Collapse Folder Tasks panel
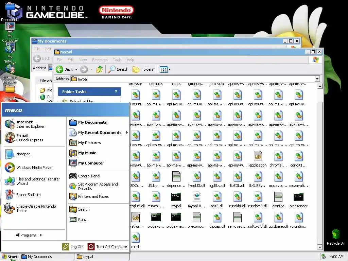Image resolution: width=348 pixels, height=261 pixels. [x=116, y=91]
